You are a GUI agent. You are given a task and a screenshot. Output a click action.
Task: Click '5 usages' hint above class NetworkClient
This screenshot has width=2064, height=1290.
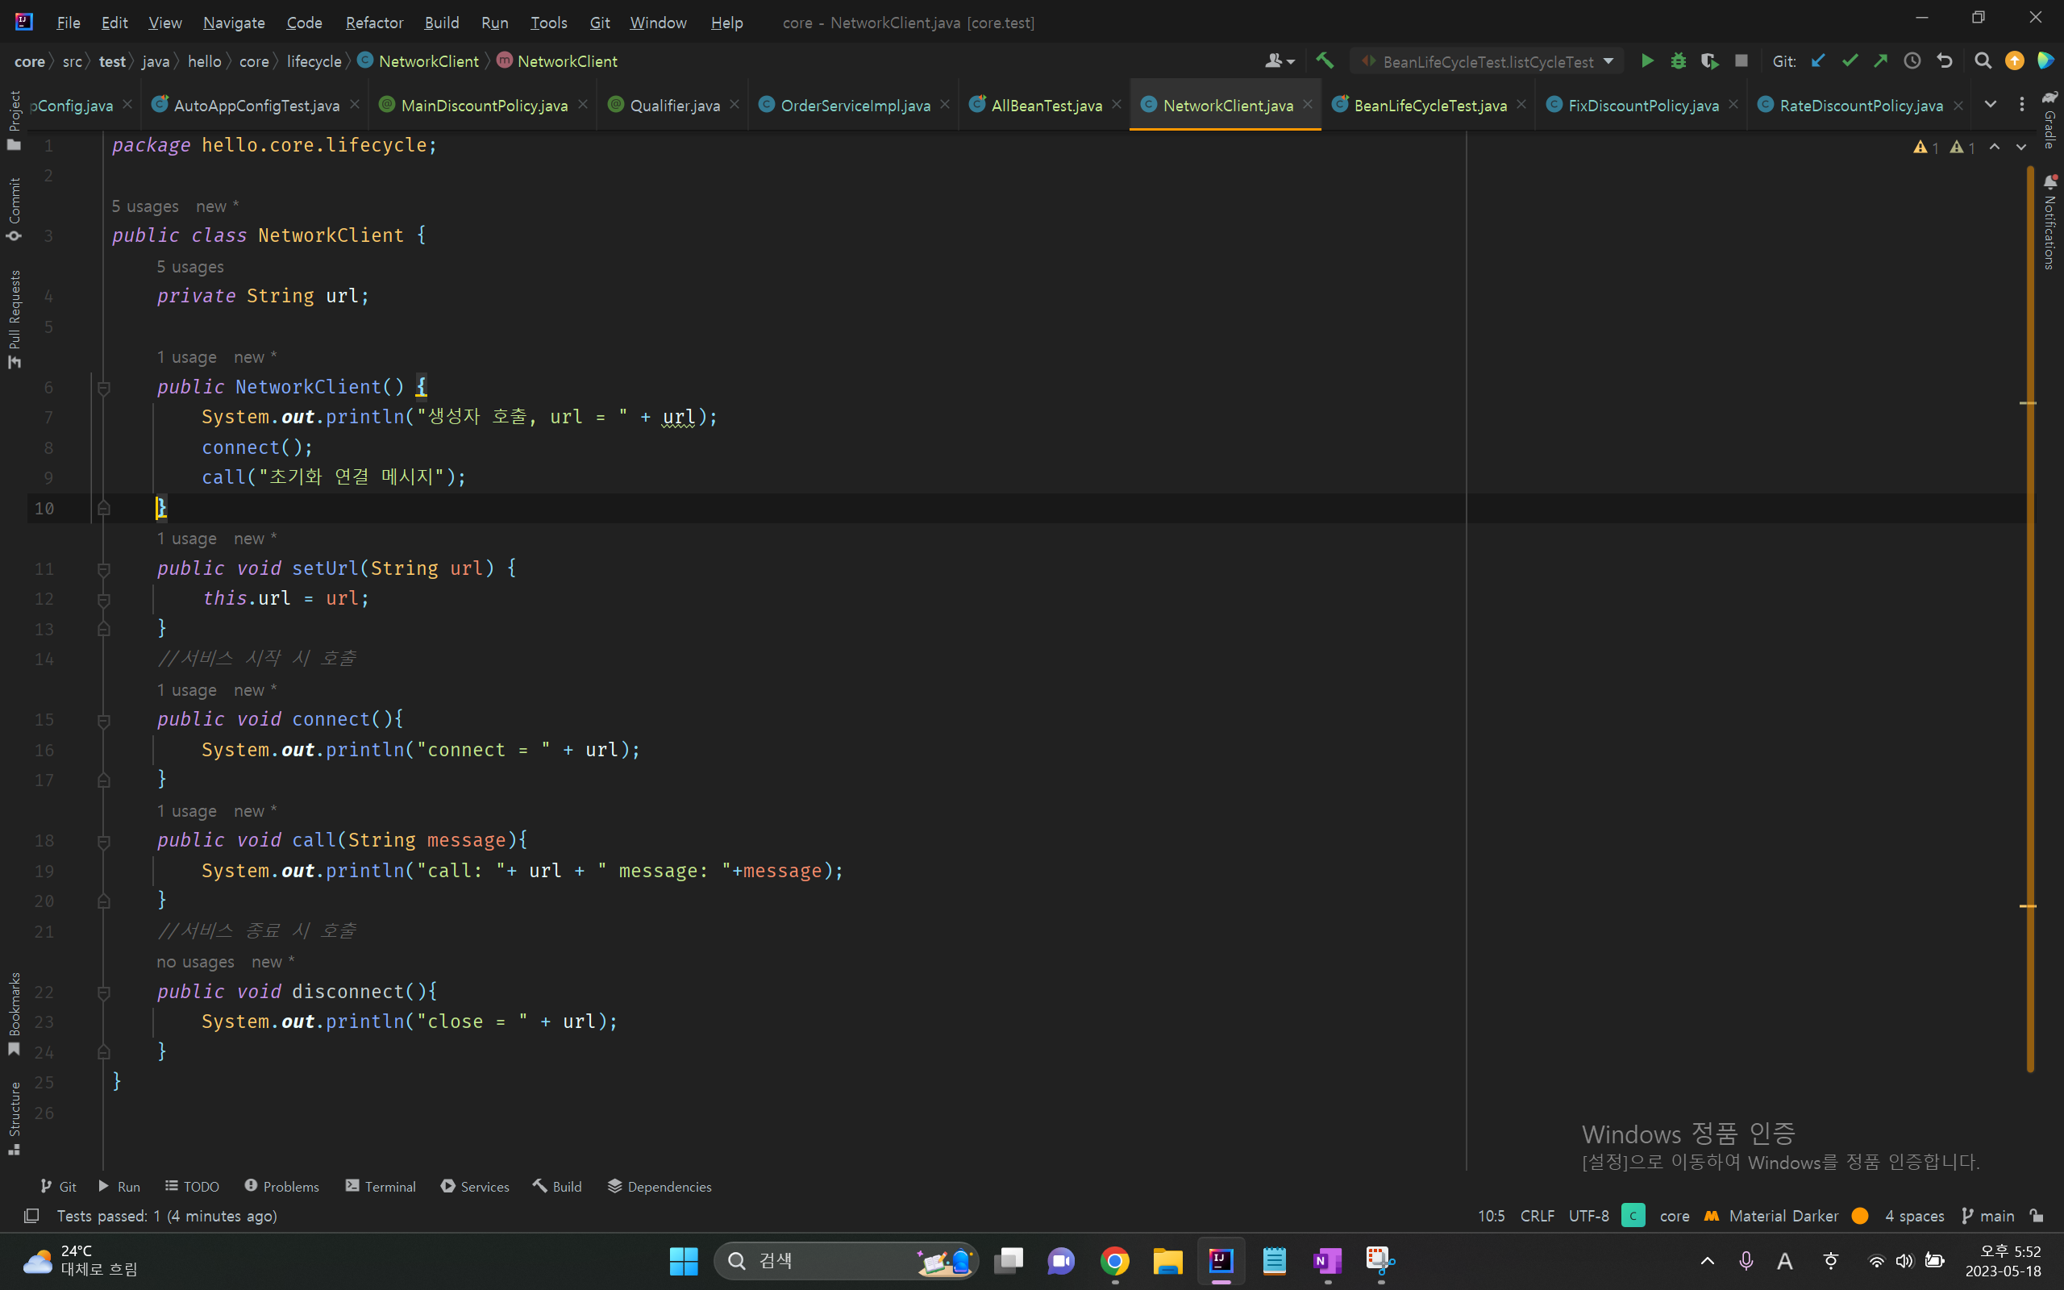point(145,206)
